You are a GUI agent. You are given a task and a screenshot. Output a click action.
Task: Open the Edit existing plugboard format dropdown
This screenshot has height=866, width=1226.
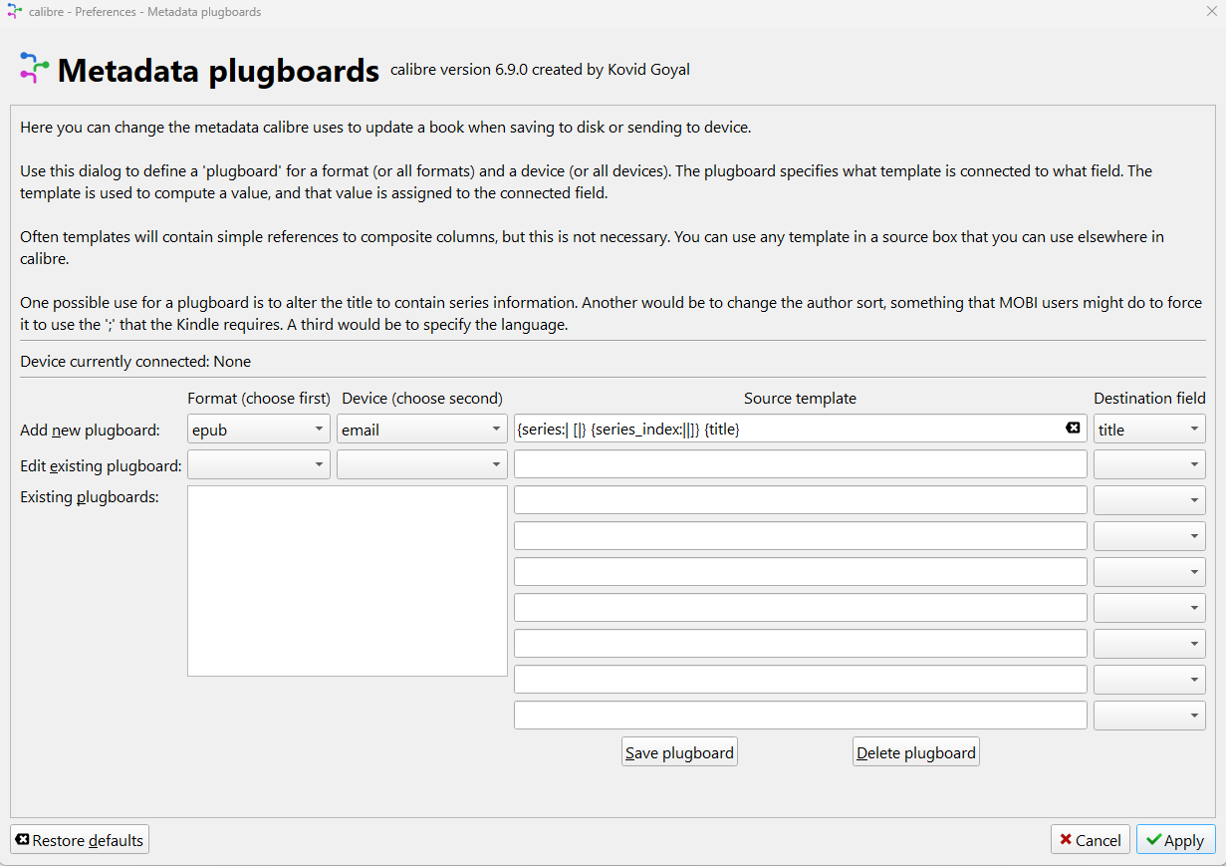click(258, 465)
